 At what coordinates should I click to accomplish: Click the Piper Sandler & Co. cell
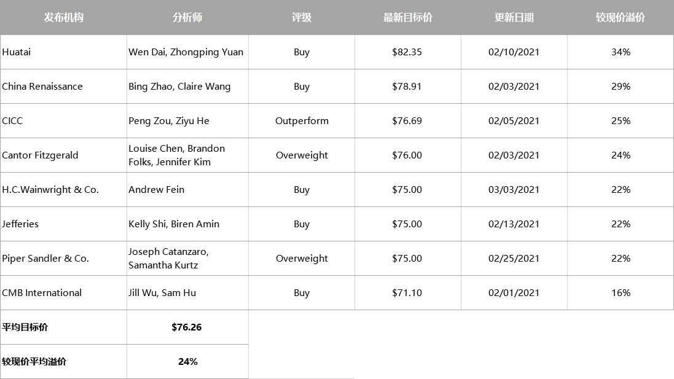[64, 258]
